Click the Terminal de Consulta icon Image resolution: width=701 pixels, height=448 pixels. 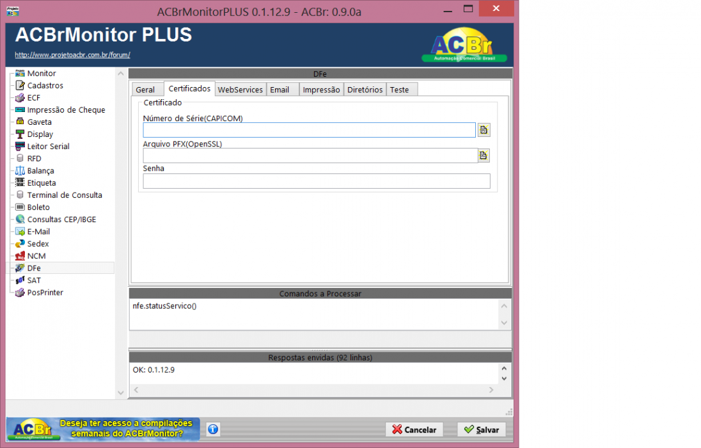(20, 195)
